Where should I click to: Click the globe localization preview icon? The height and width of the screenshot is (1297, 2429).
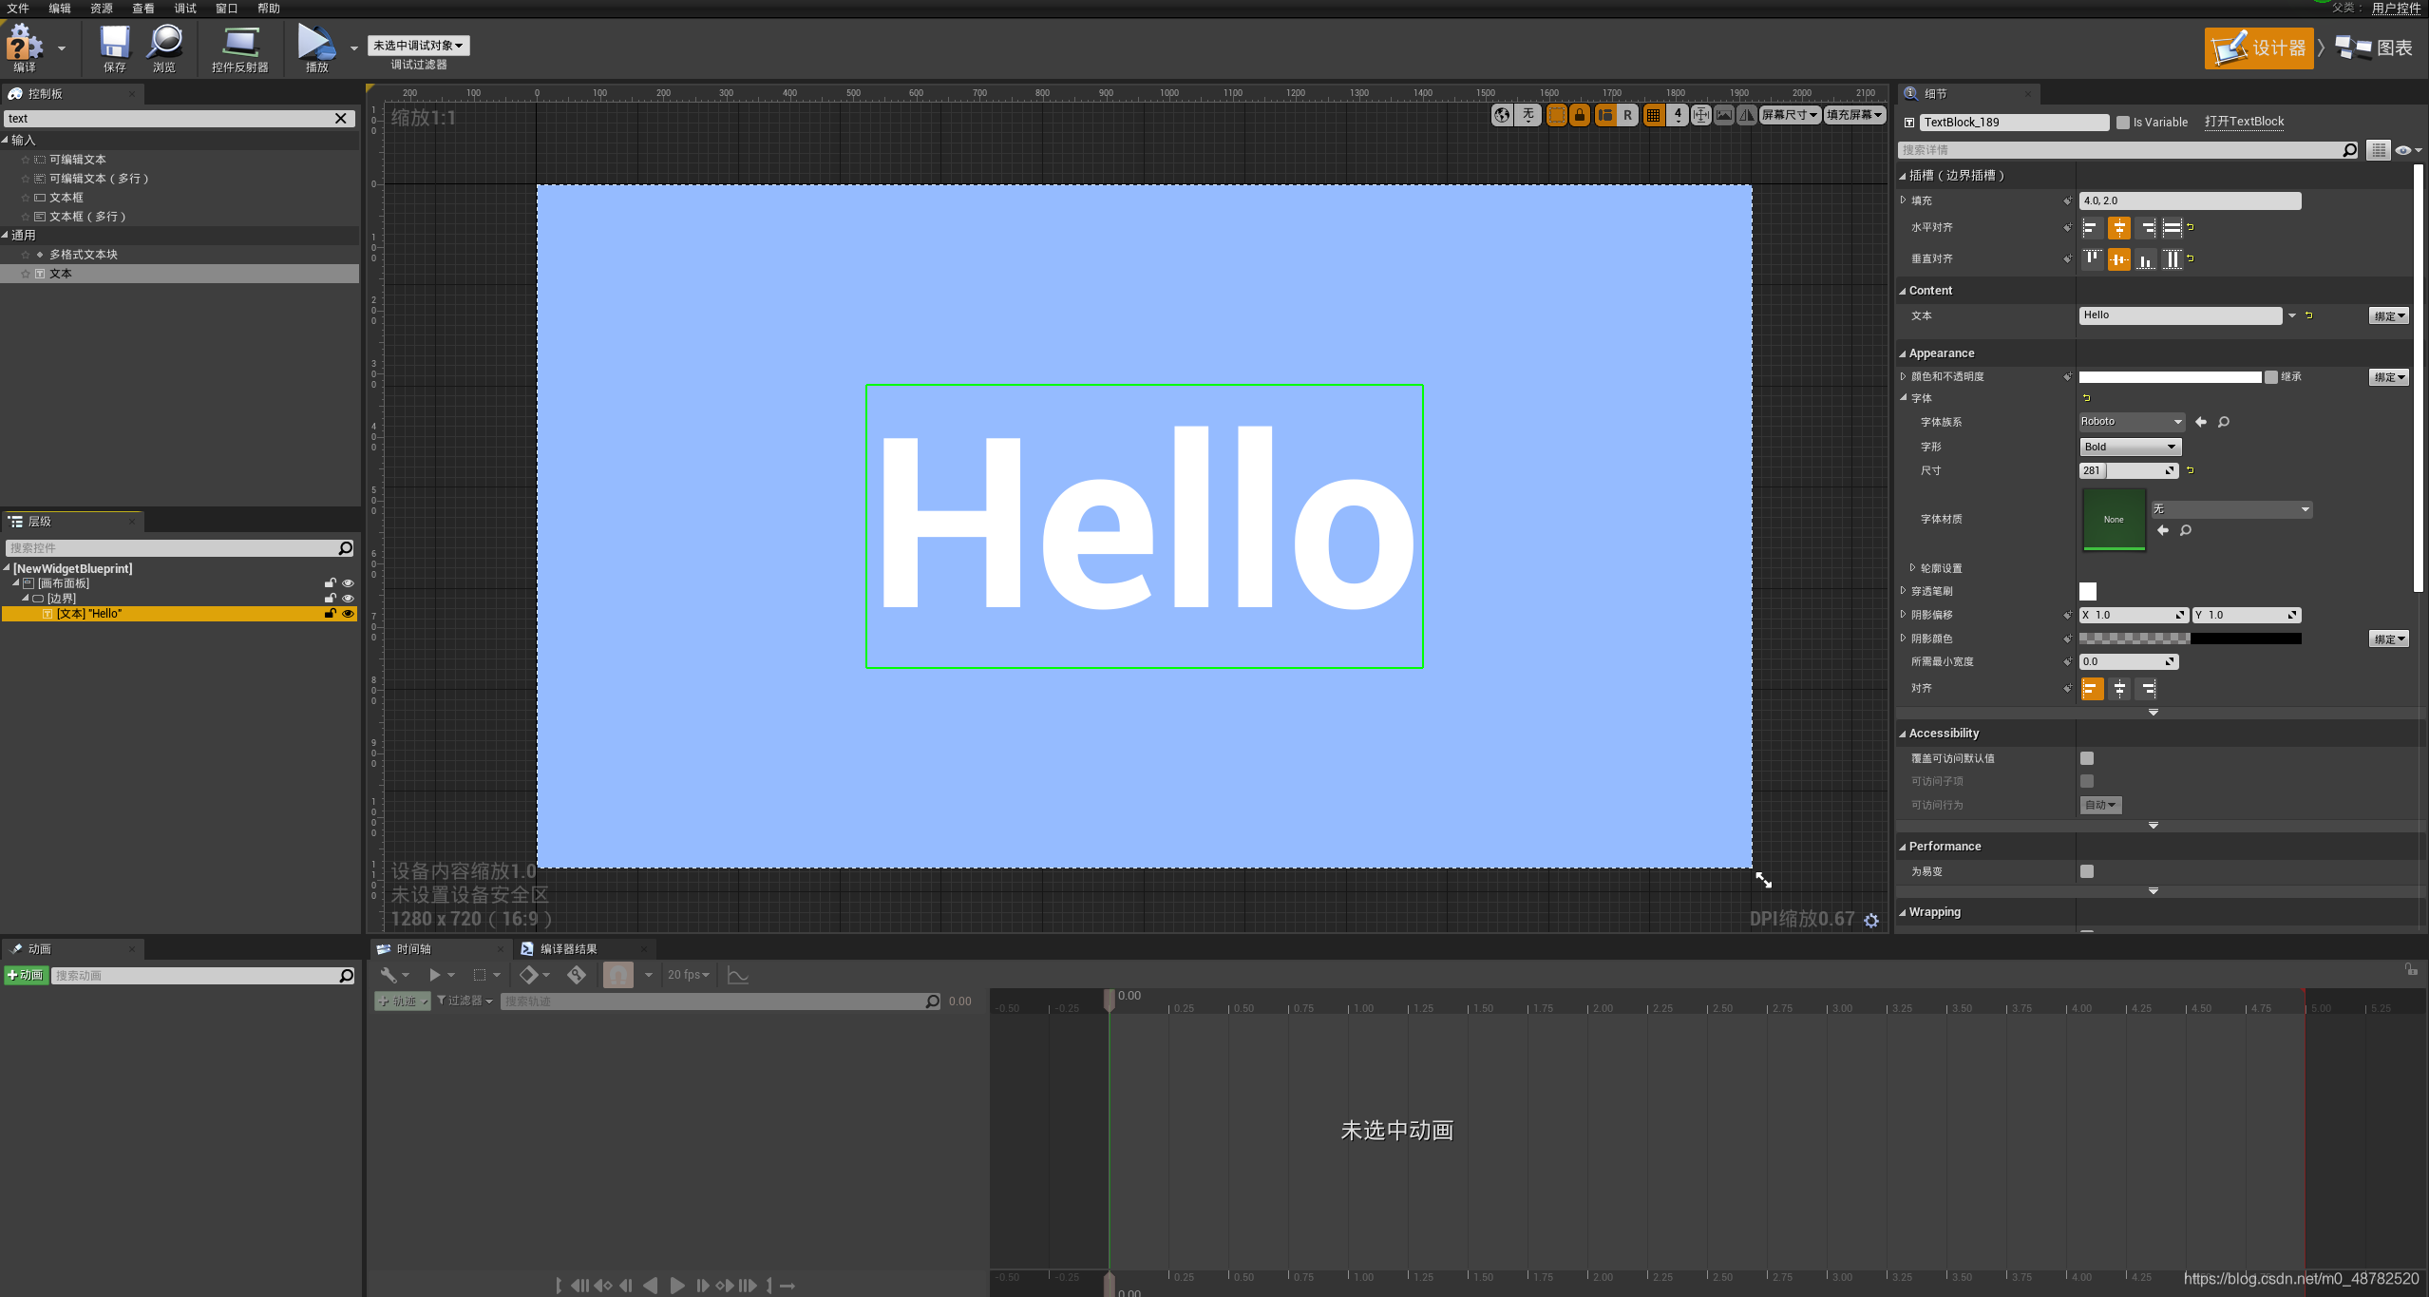tap(1502, 115)
